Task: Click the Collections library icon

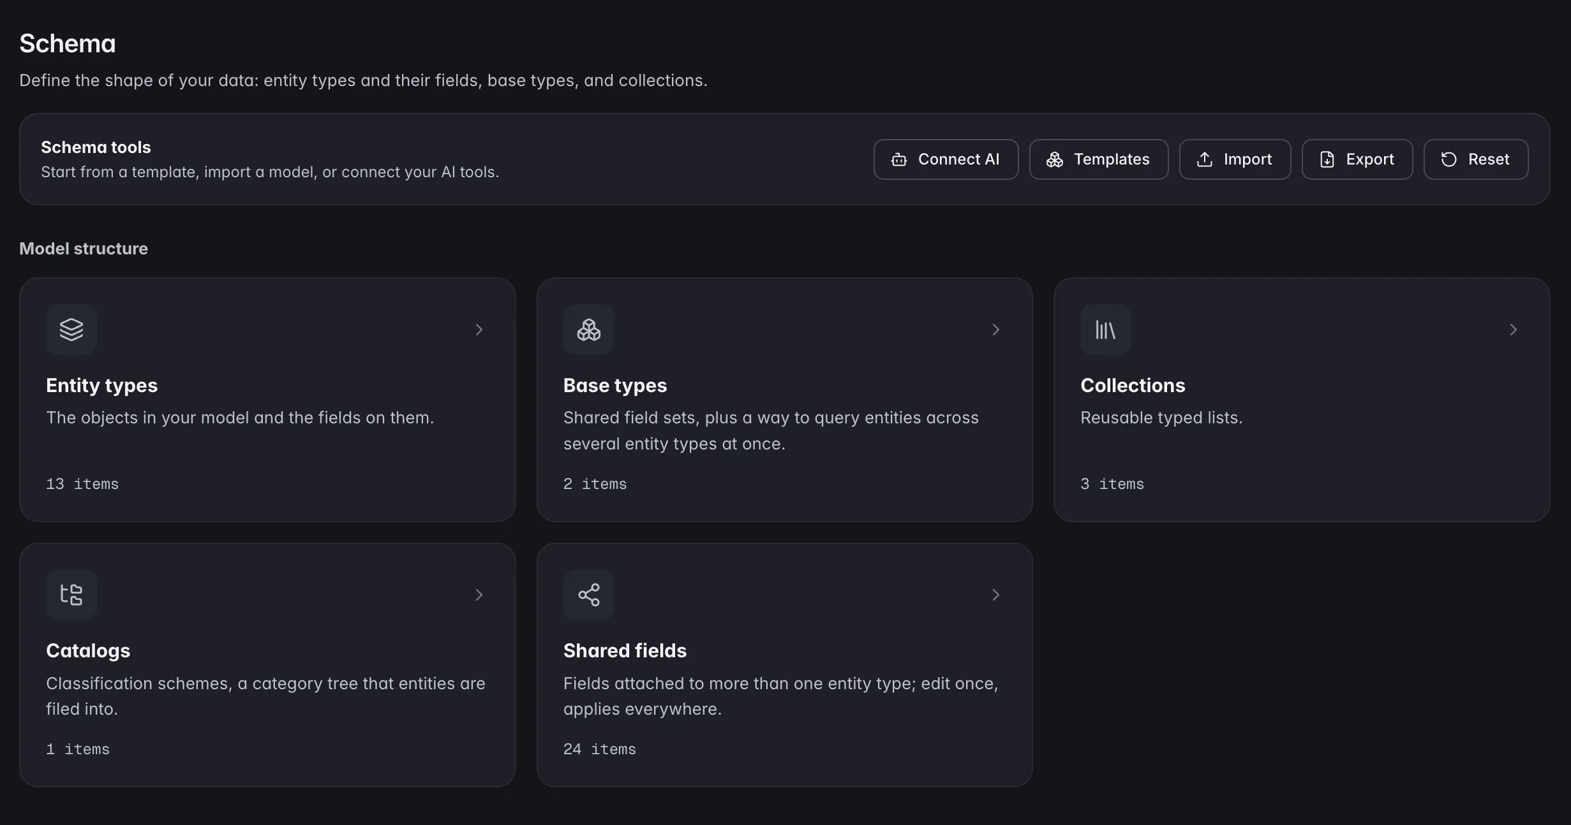Action: [x=1105, y=330]
